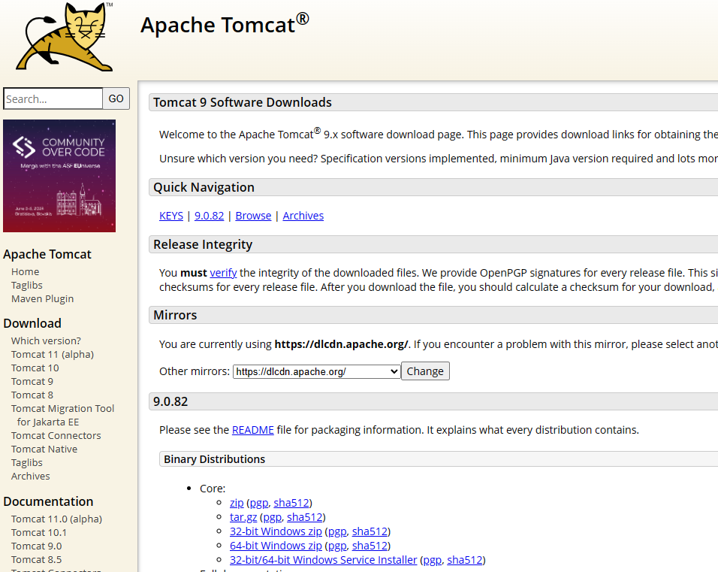Open sha512 checksum for 32-bit Windows zip
The height and width of the screenshot is (572, 718).
tap(370, 531)
